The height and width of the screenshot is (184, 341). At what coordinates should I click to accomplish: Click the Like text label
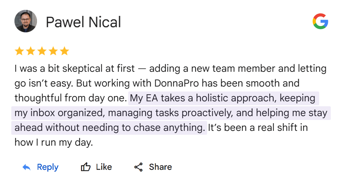[104, 167]
